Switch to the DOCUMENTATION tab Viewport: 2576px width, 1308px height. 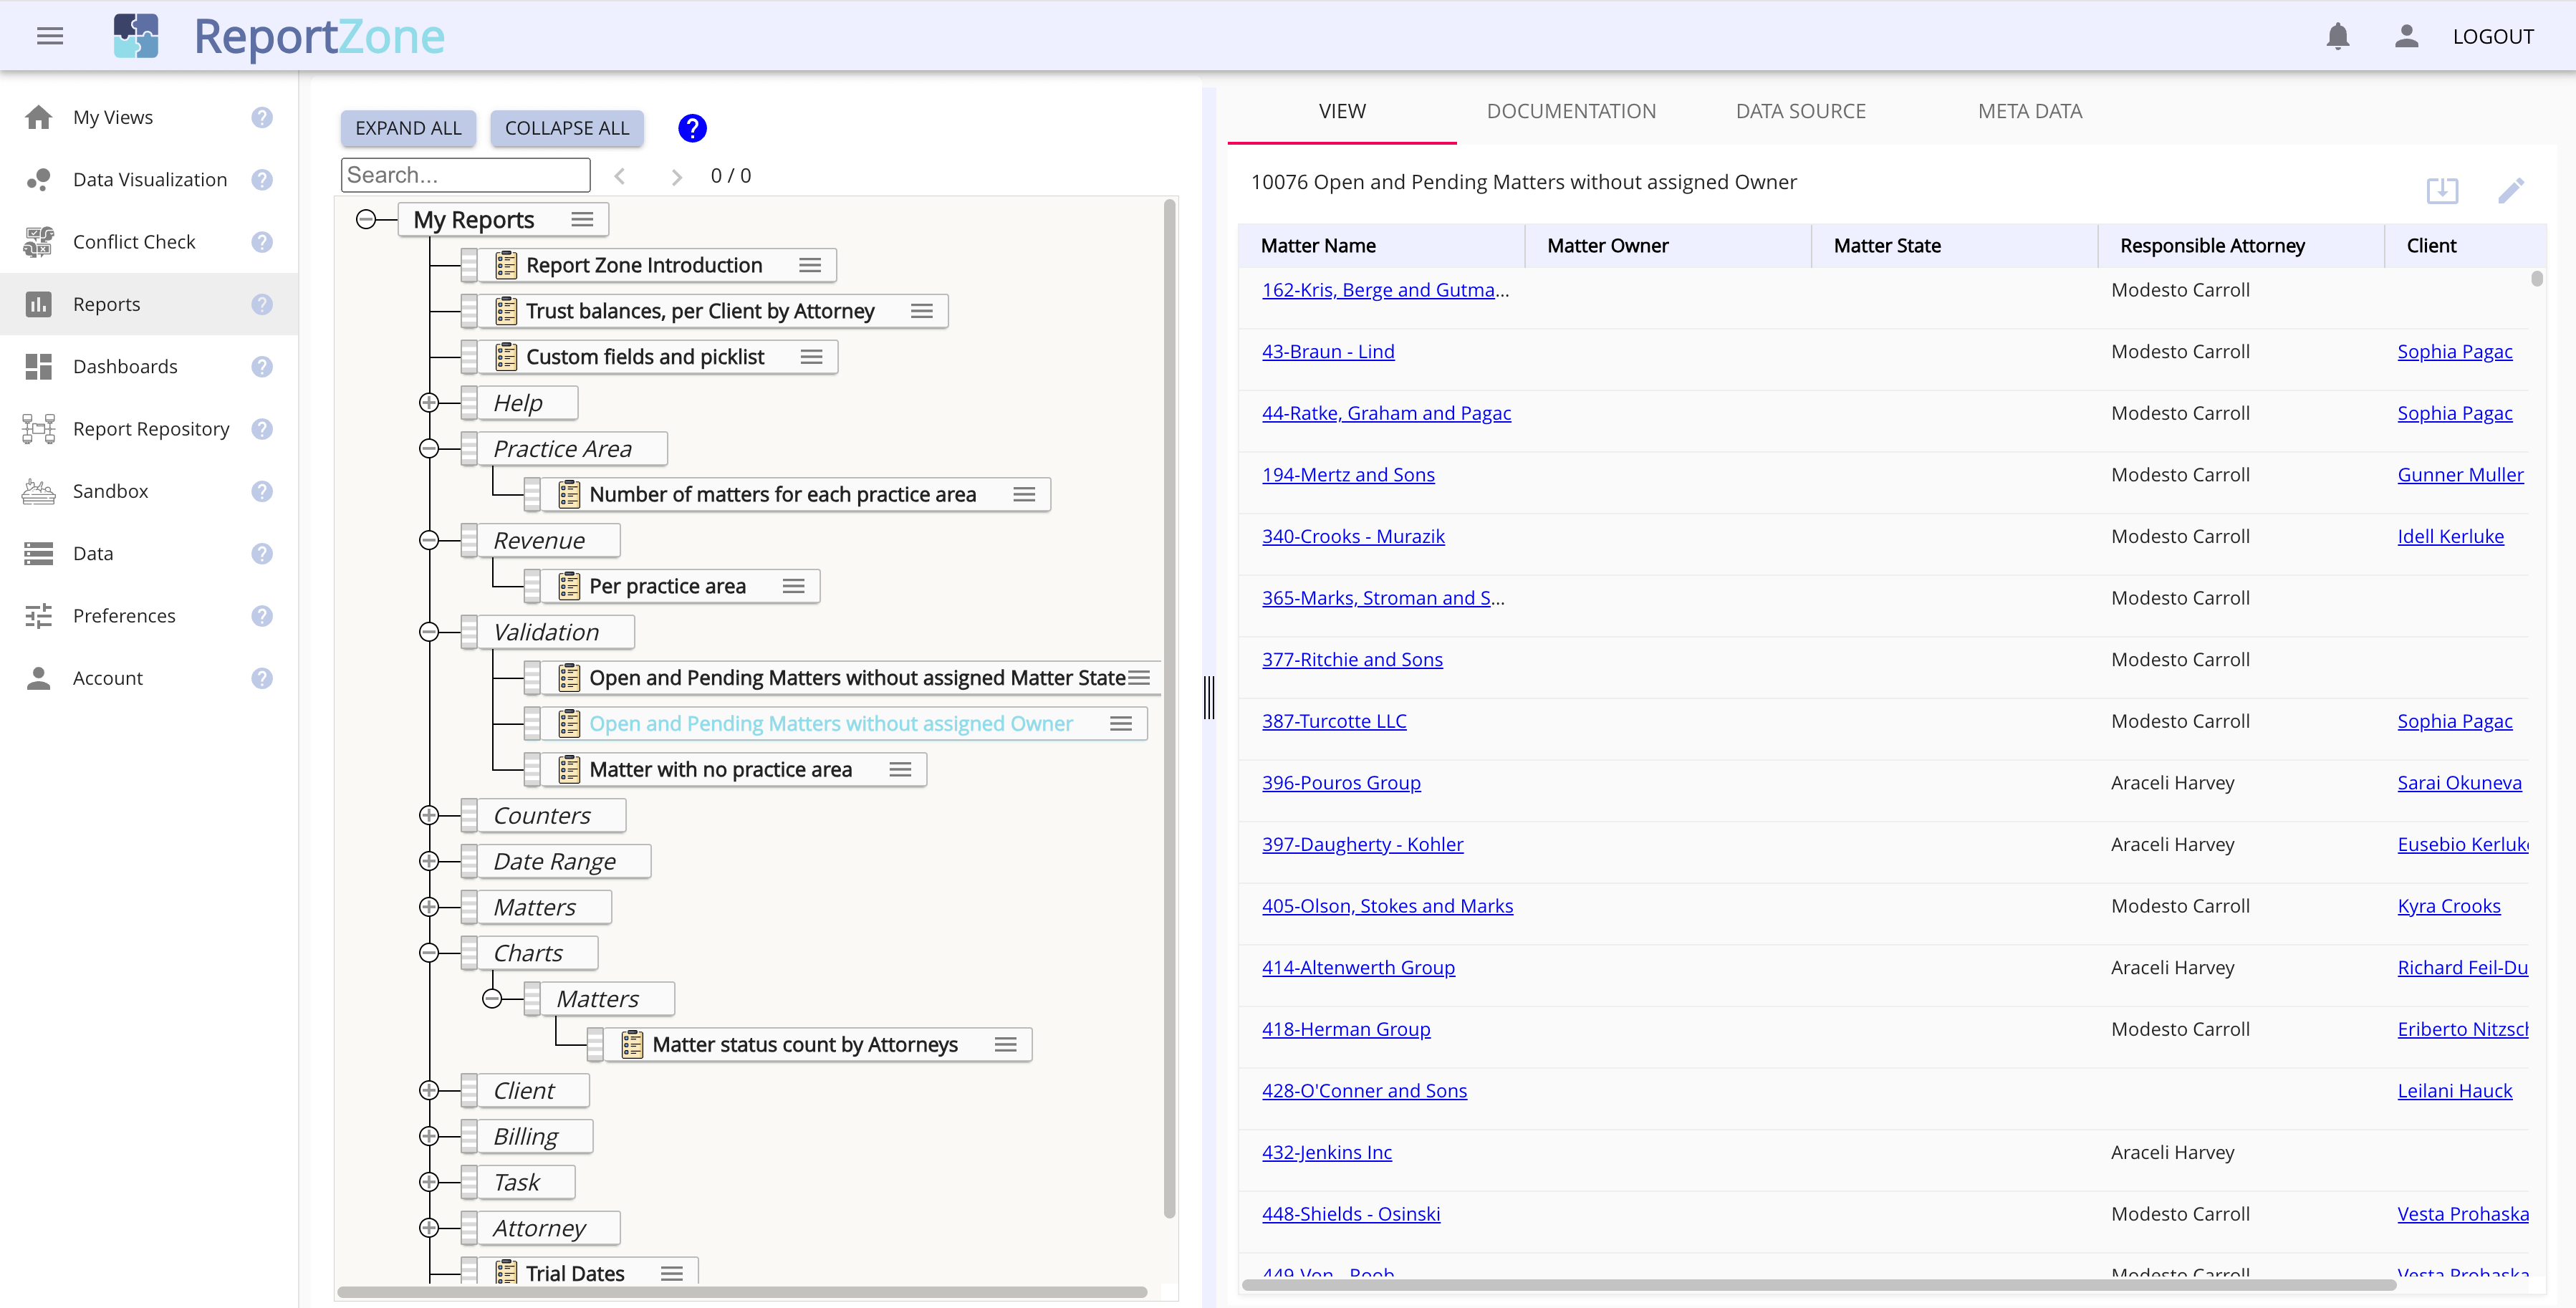(1571, 111)
